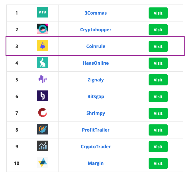Click Visit button for Coinrule
This screenshot has height=174, width=187.
(x=158, y=46)
